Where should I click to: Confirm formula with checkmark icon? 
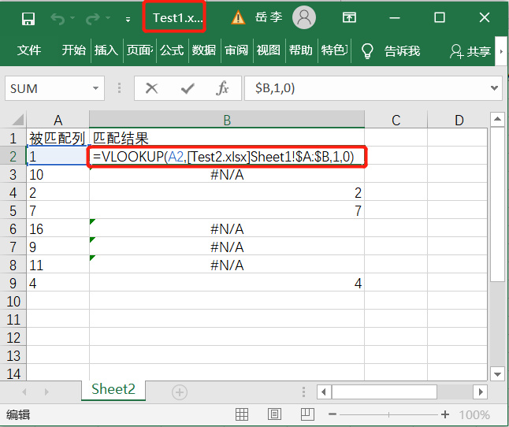(x=188, y=88)
